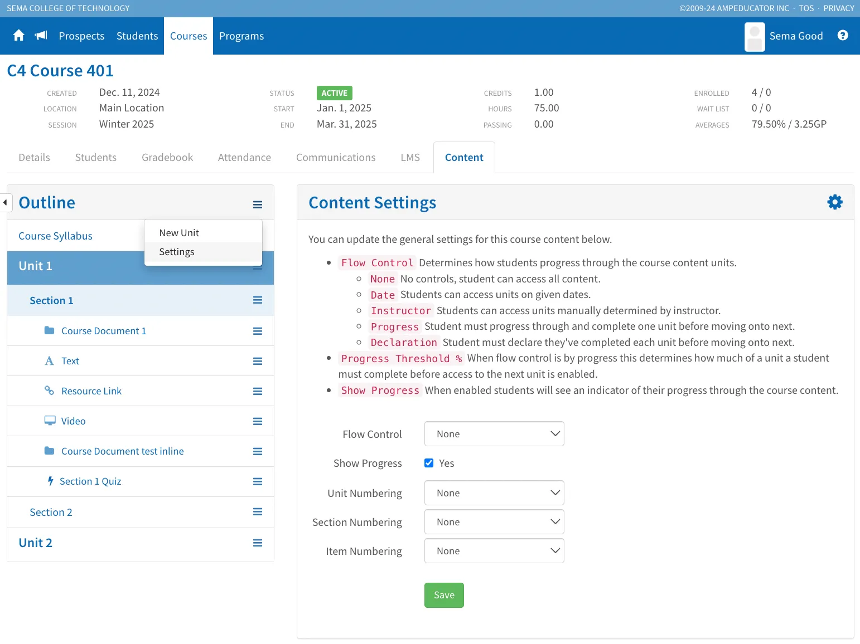Viewport: 860px width, 644px height.
Task: Open Section 1 row menu icon
Action: [x=258, y=300]
